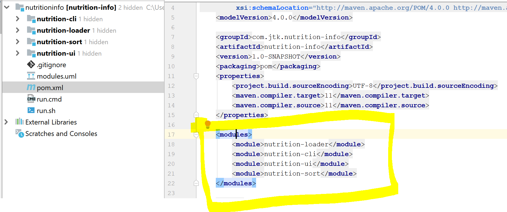Select the modules.uml file
The width and height of the screenshot is (507, 212).
57,76
